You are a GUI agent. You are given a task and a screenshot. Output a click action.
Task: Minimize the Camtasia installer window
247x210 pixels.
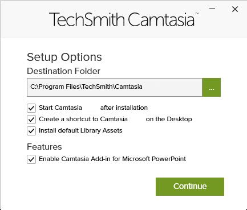(212, 9)
